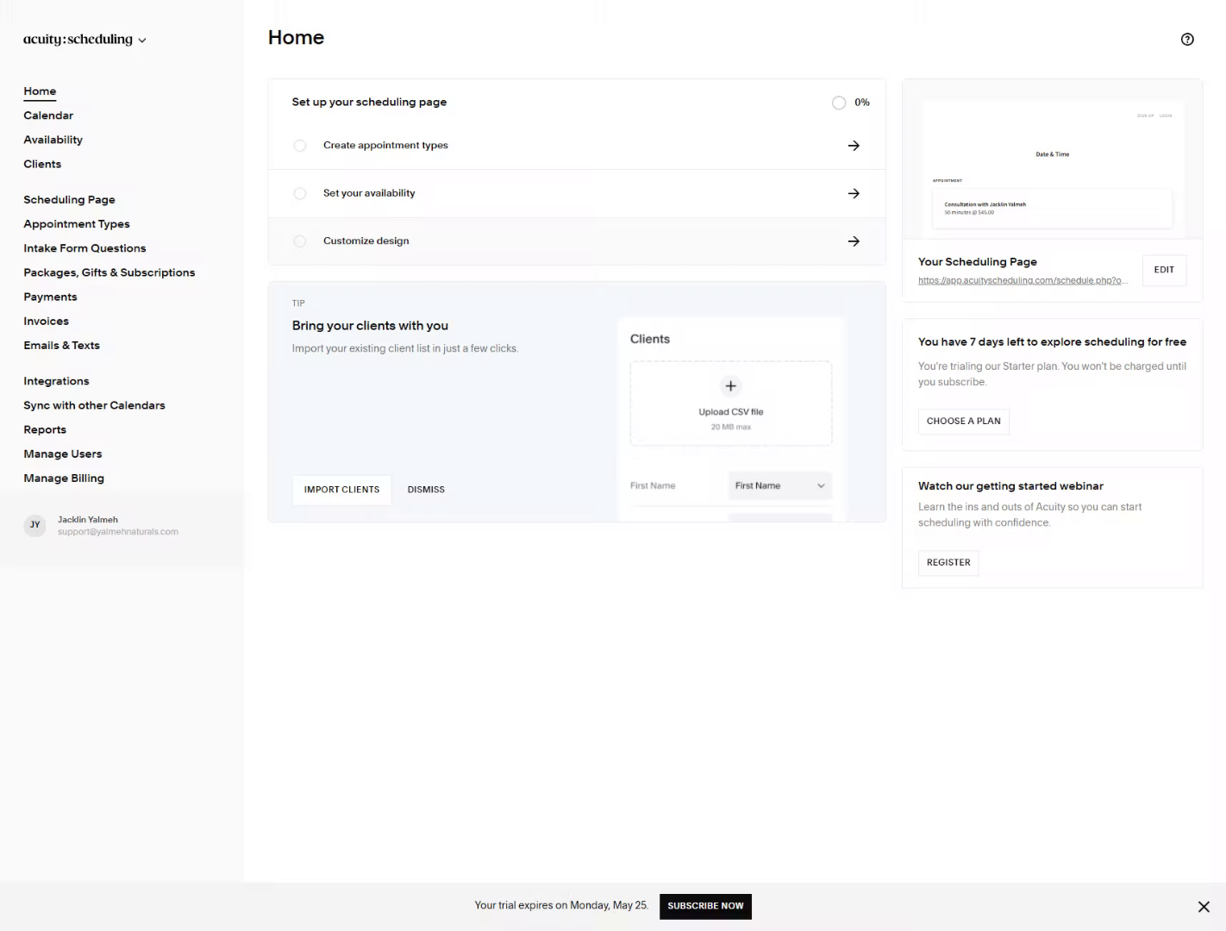Click the Set your availability label
Screen dimensions: 1226x931
[x=369, y=193]
